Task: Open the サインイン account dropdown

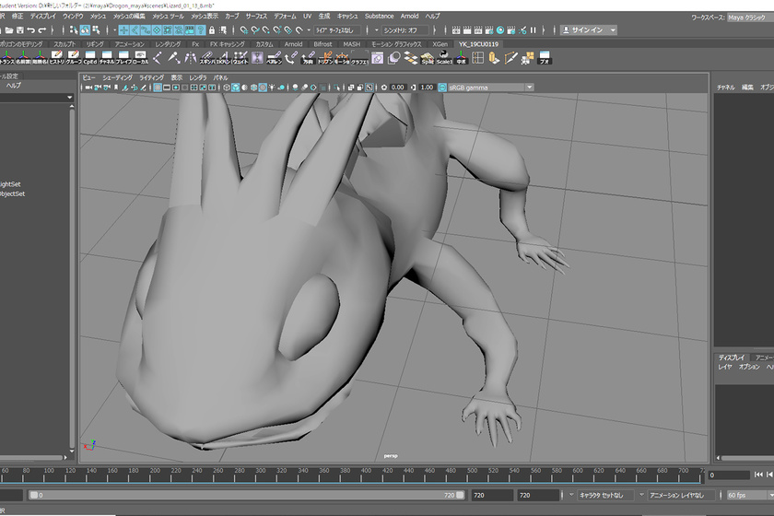Action: point(588,30)
